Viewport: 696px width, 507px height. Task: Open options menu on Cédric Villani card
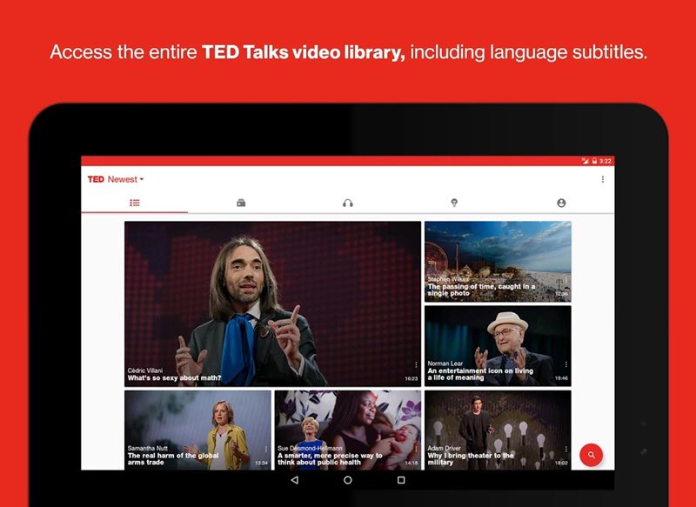[416, 364]
